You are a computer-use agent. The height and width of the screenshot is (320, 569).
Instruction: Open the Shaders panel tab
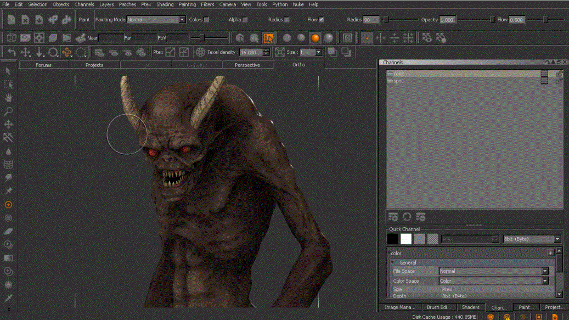coord(470,307)
